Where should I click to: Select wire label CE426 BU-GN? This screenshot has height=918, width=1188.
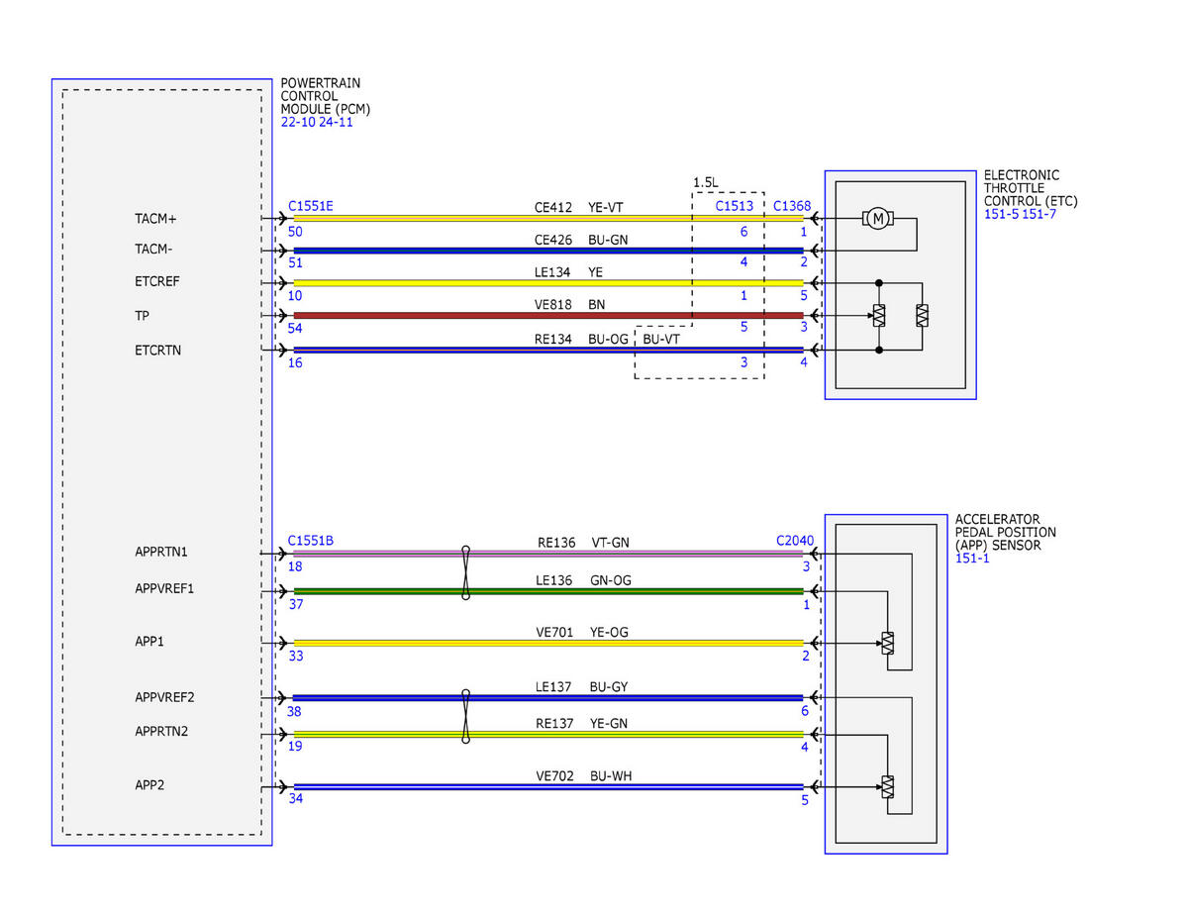pyautogui.click(x=581, y=239)
